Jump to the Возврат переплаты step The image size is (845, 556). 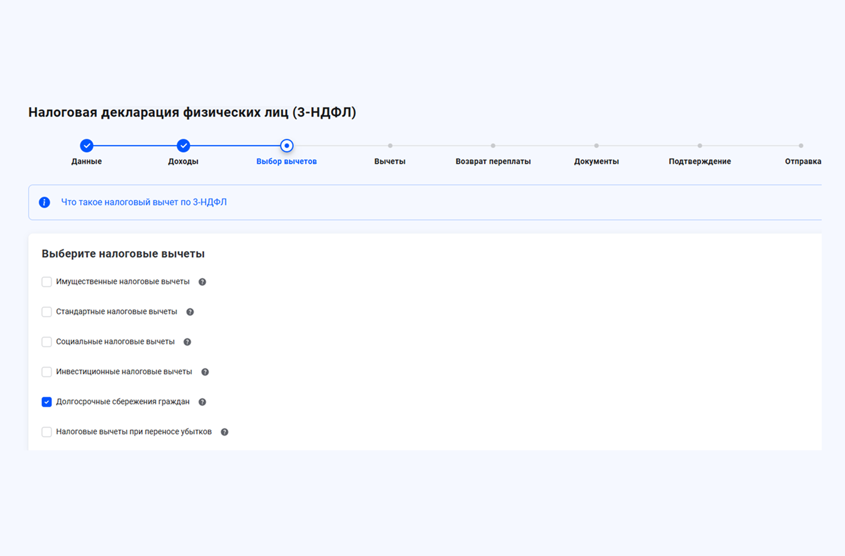pyautogui.click(x=493, y=161)
